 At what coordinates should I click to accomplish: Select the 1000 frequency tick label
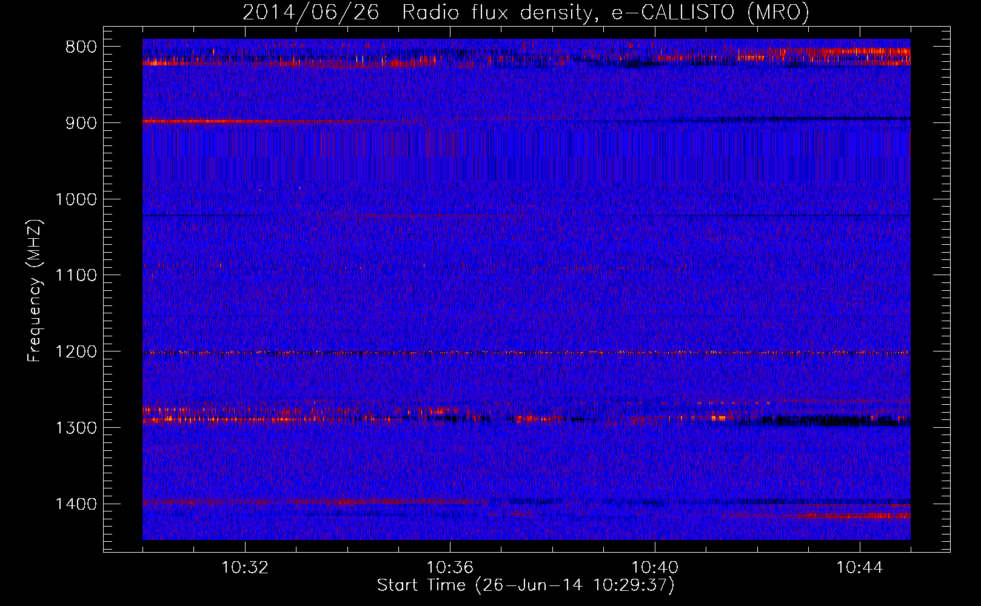[x=76, y=199]
